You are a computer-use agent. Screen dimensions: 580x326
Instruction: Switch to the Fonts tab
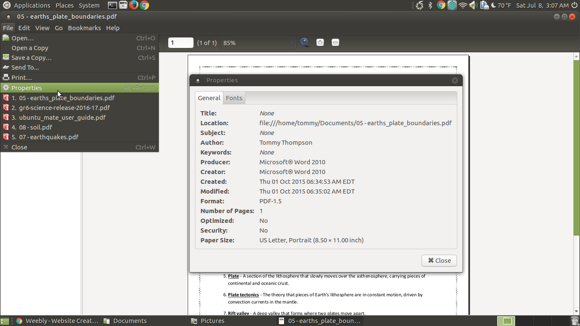[234, 98]
